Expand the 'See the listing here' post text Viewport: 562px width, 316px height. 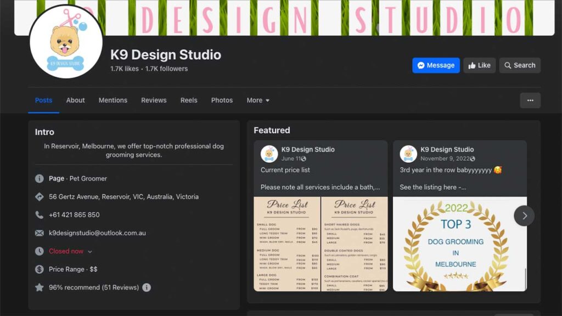click(433, 187)
